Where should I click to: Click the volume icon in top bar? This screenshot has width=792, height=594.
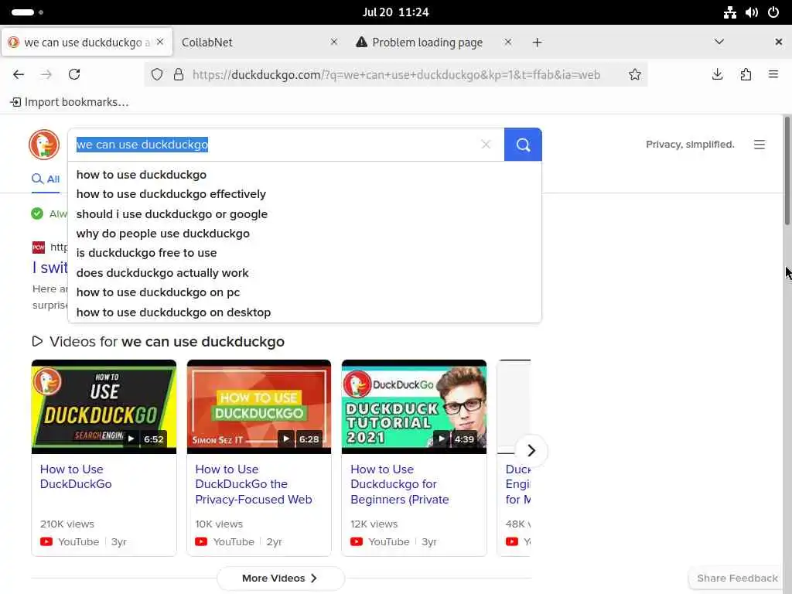pyautogui.click(x=752, y=12)
